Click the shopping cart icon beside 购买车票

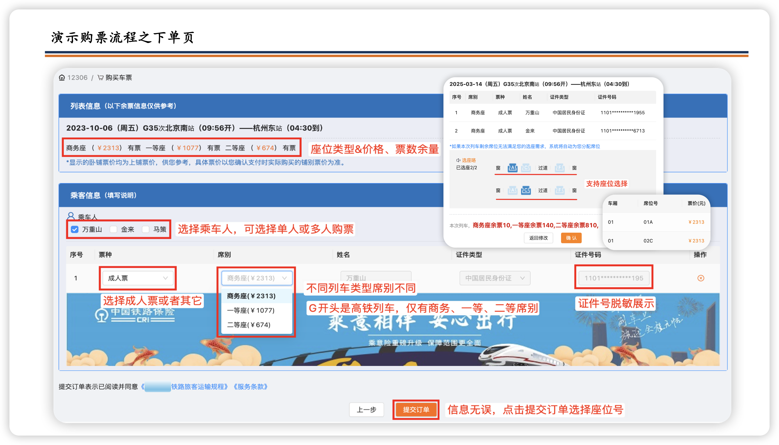pyautogui.click(x=100, y=78)
